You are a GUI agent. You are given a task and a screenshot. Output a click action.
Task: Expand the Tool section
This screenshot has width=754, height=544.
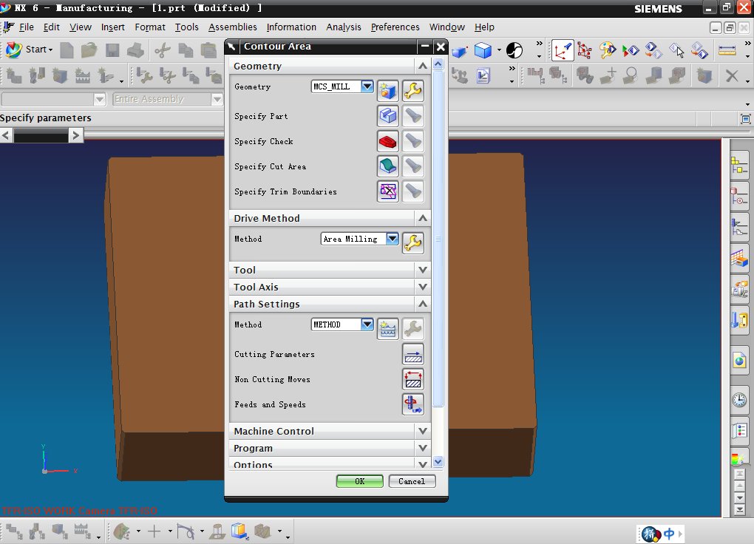[423, 270]
